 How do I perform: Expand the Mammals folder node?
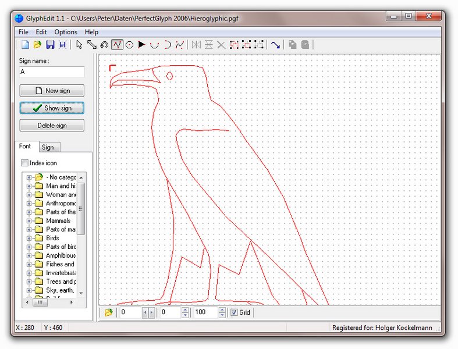point(29,221)
